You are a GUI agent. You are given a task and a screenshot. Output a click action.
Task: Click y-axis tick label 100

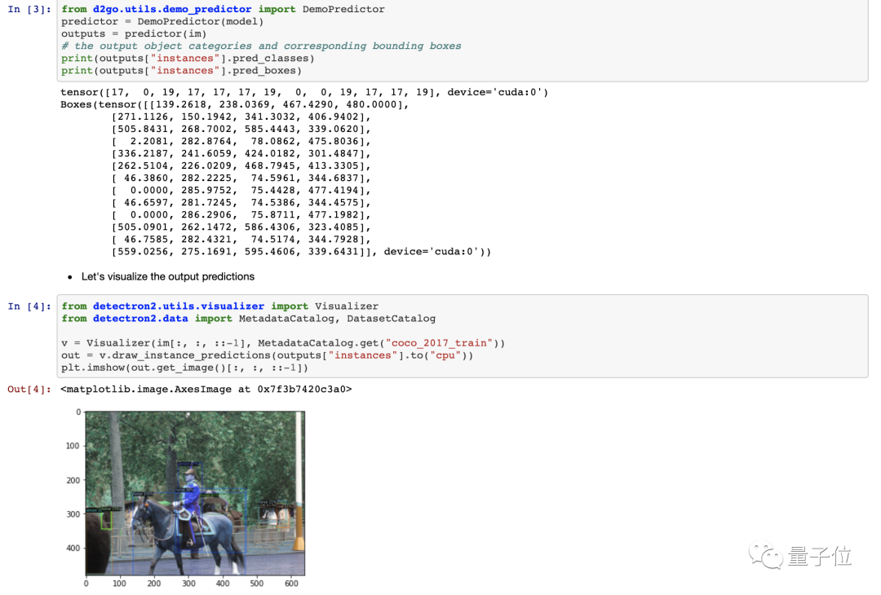pyautogui.click(x=73, y=447)
